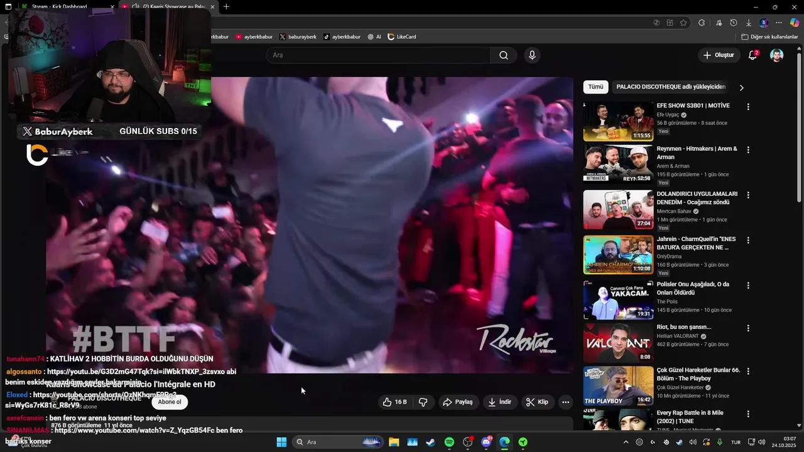Viewport: 804px width, 452px height.
Task: Click the green microphone tray icon
Action: (x=720, y=442)
